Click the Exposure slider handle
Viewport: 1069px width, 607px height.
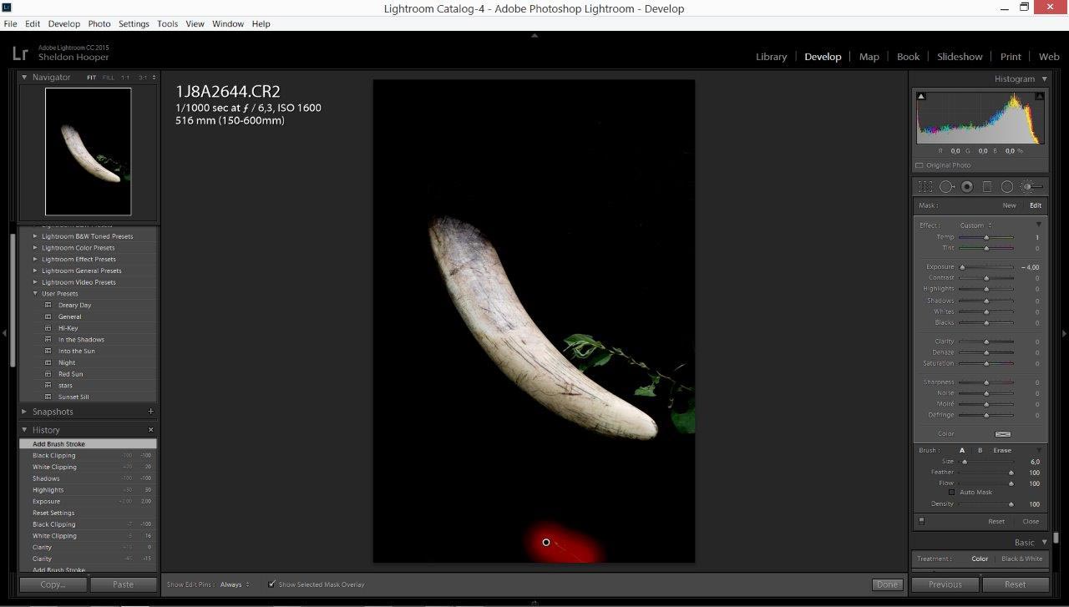point(962,267)
